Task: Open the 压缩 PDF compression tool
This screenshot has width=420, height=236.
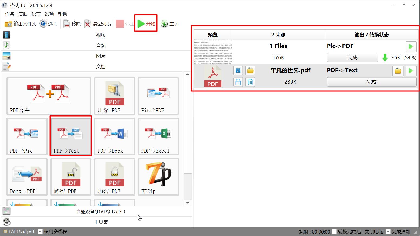Action: tap(114, 96)
